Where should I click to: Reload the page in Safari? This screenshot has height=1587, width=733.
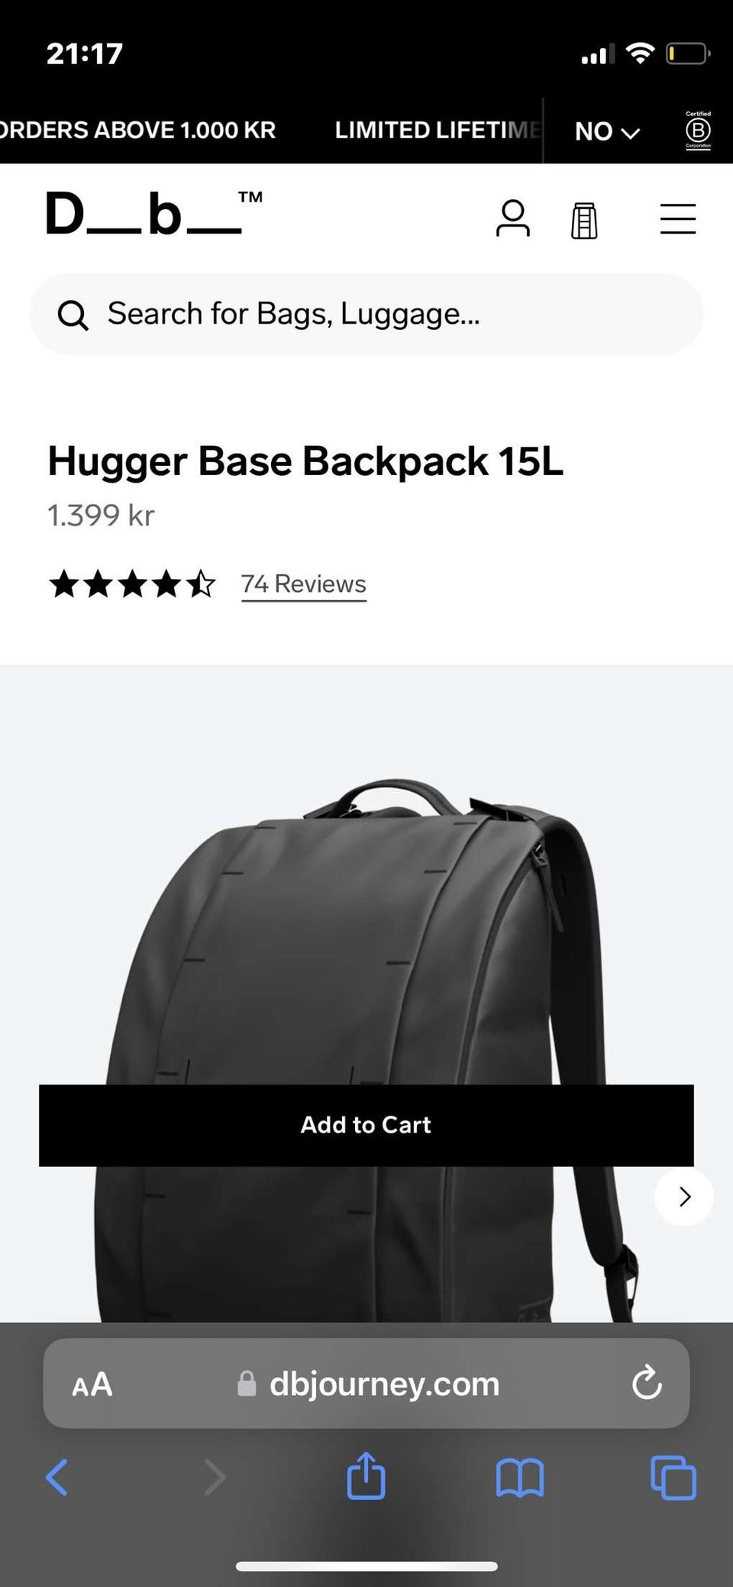pyautogui.click(x=647, y=1382)
